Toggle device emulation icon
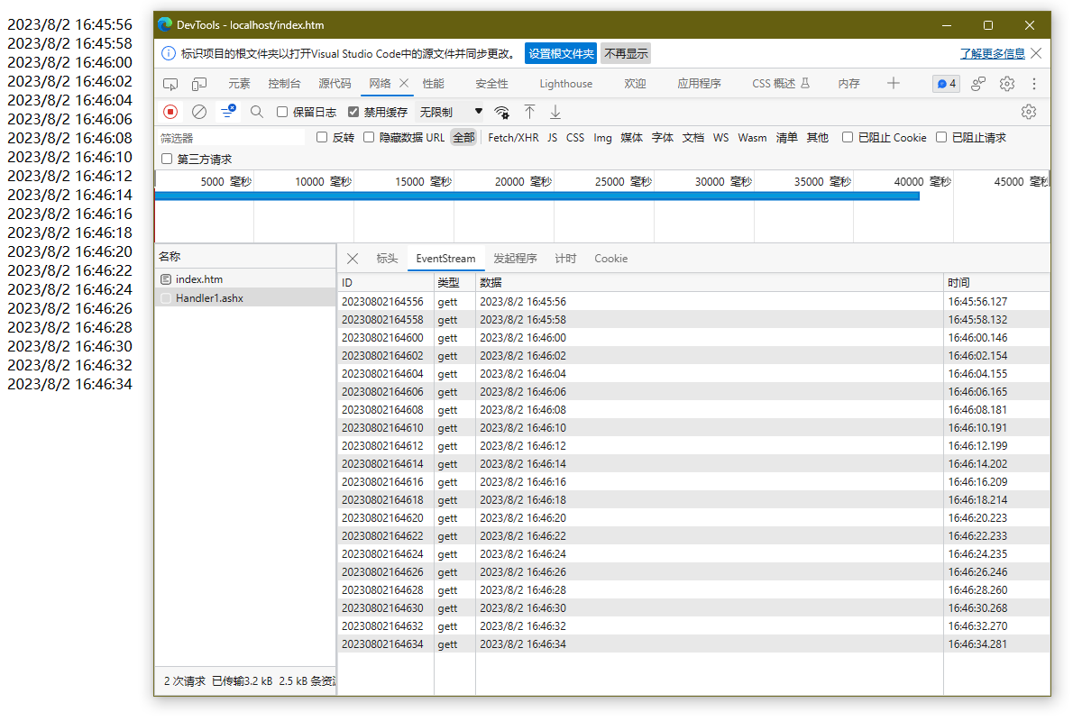This screenshot has height=721, width=1082. point(199,84)
